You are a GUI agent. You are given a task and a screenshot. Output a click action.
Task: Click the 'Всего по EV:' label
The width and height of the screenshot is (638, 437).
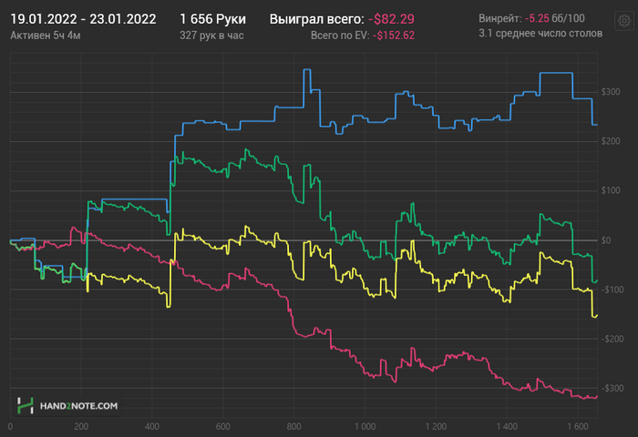click(x=340, y=36)
